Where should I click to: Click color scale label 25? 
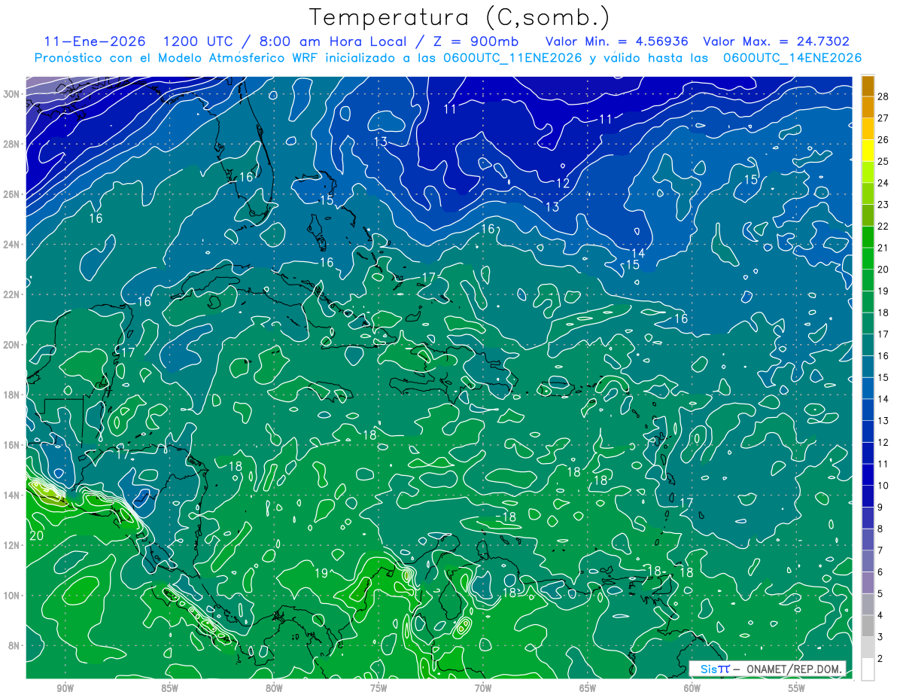click(883, 161)
